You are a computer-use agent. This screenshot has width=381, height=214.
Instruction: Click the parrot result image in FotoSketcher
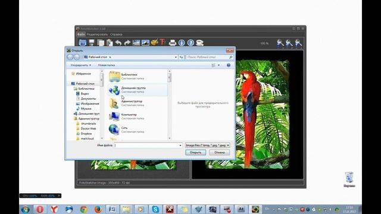pos(248,114)
